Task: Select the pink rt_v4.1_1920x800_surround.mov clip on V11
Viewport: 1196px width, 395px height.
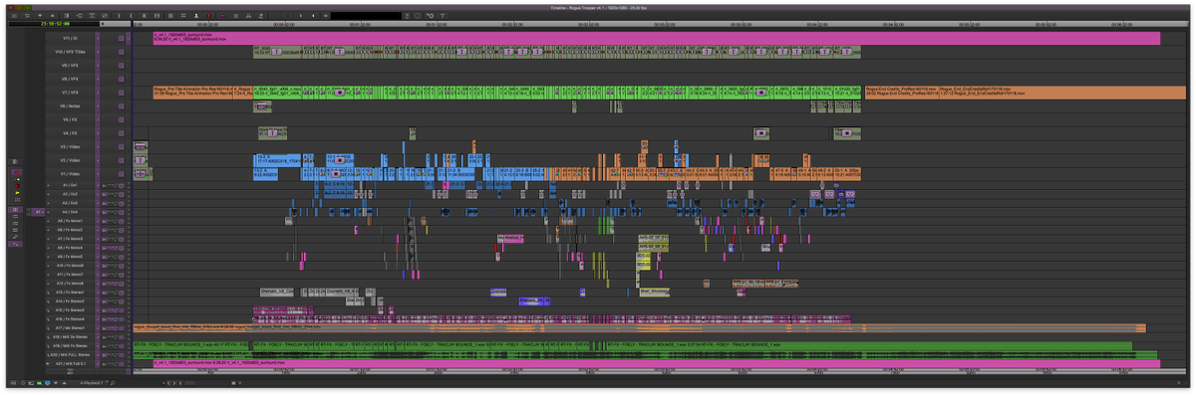Action: pyautogui.click(x=657, y=38)
